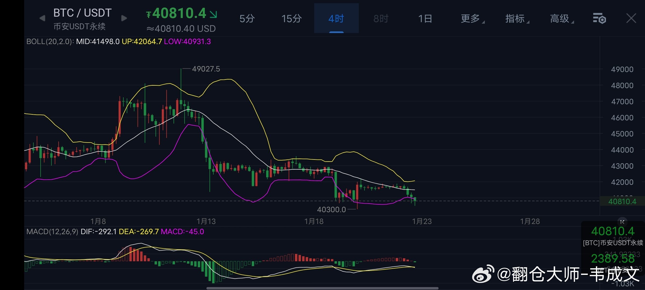Tap the 1月28 date axis label
This screenshot has height=290, width=645.
tap(530, 221)
